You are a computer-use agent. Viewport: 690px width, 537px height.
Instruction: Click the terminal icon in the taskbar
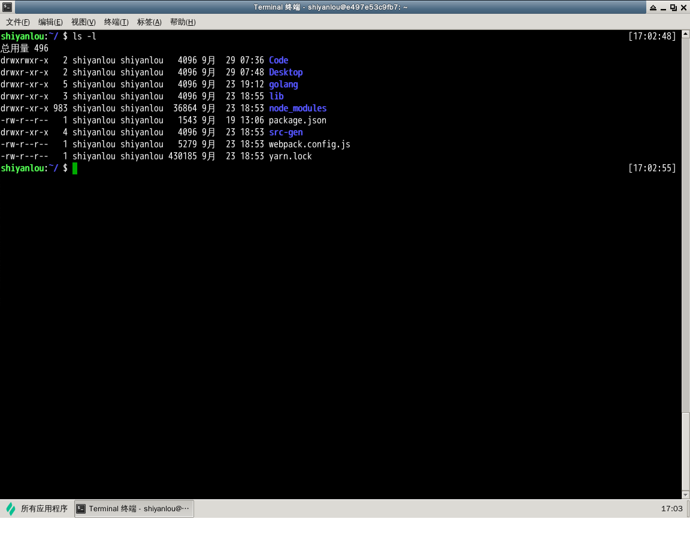click(81, 509)
